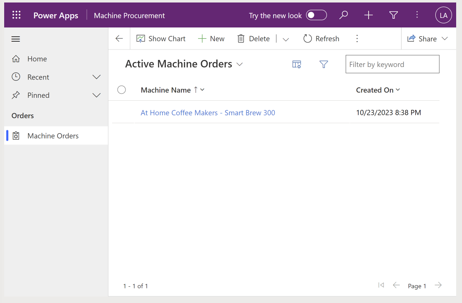Expand the Pinned chevron
The image size is (462, 303).
[96, 95]
